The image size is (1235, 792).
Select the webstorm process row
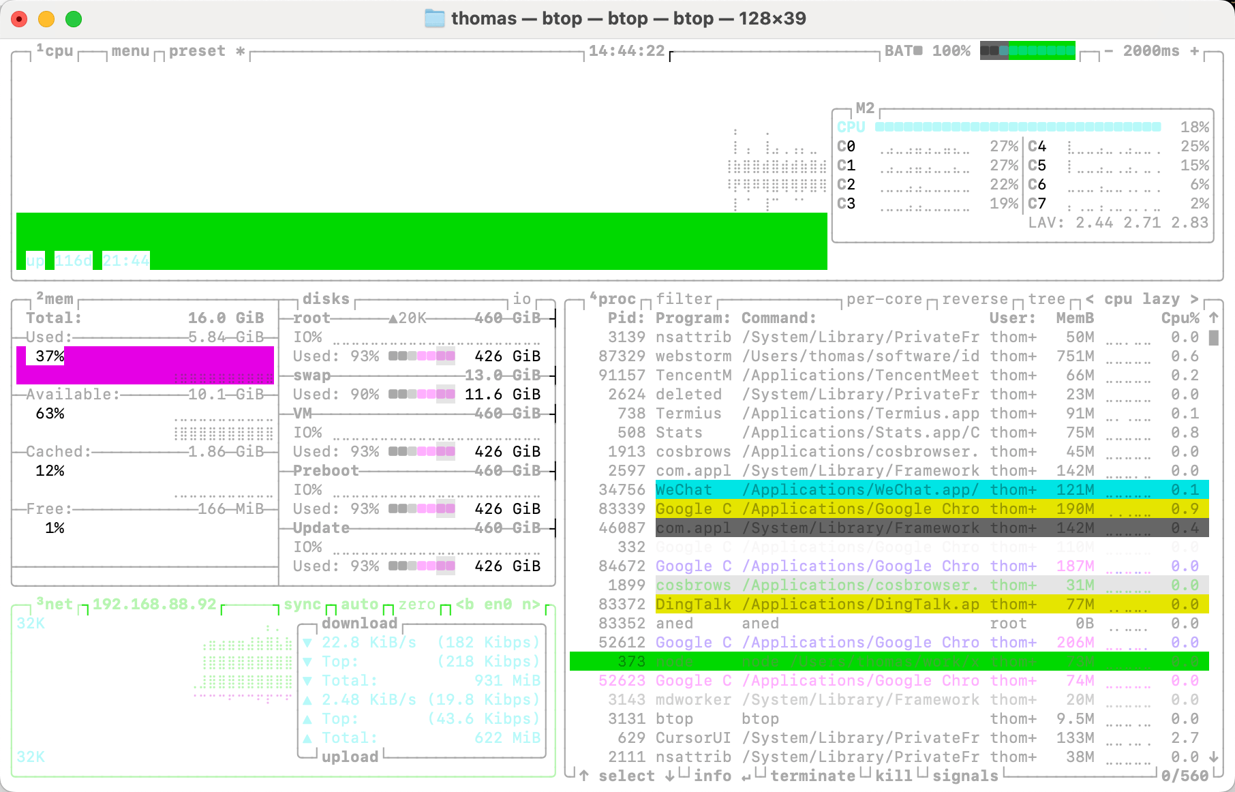click(x=889, y=356)
